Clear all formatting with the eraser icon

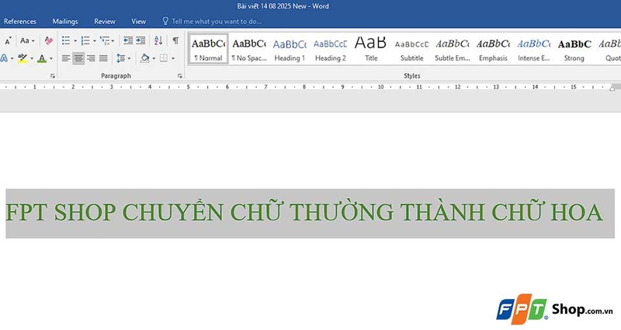(49, 40)
